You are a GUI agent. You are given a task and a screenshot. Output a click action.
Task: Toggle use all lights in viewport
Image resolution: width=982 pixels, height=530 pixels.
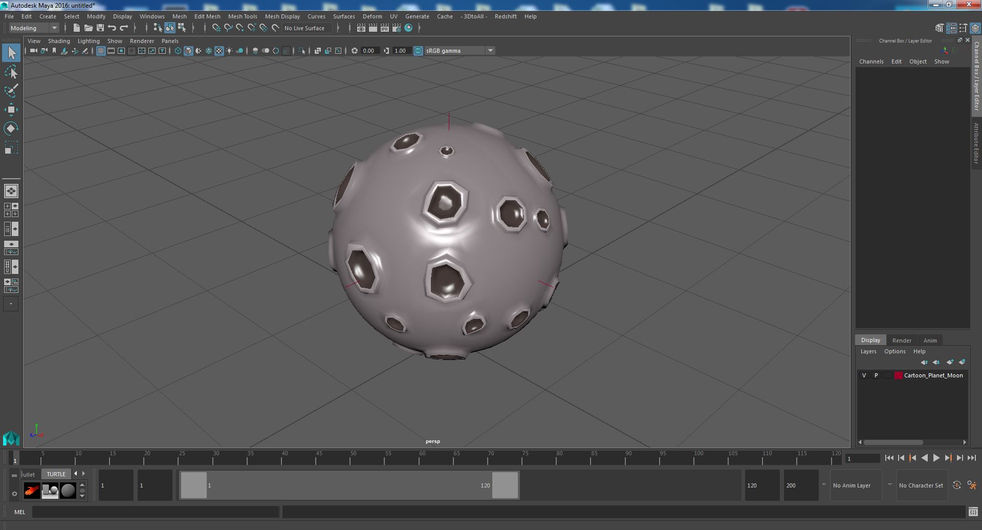click(x=229, y=51)
